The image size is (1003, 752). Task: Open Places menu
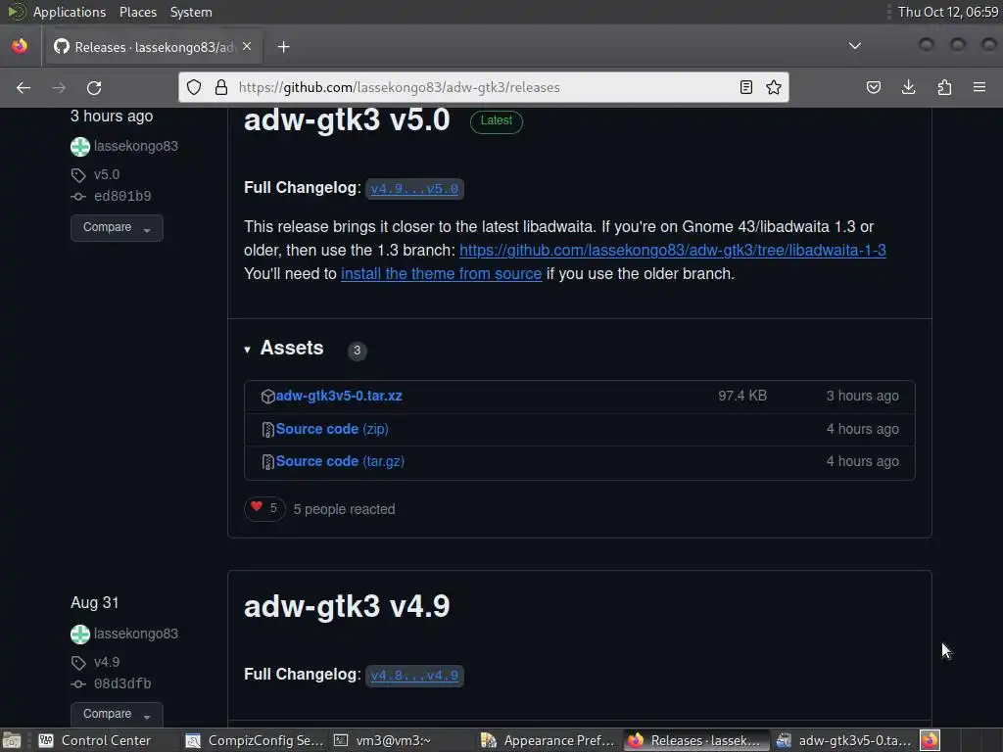point(137,12)
